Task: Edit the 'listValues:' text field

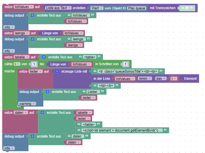Action: pos(81,15)
